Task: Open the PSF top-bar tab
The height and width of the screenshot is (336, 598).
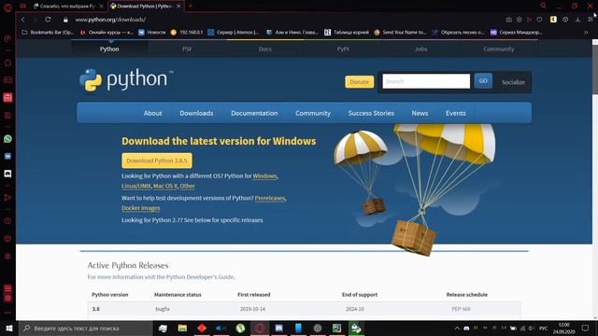Action: coord(187,49)
